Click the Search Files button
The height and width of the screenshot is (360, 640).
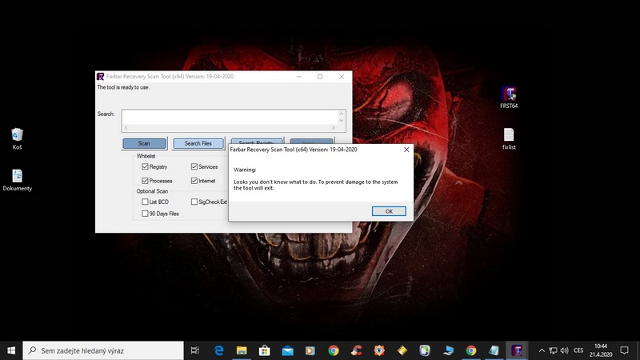click(x=198, y=143)
